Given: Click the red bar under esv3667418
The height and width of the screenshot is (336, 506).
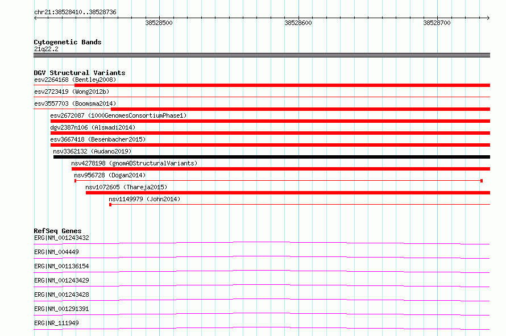Looking at the screenshot, I should pos(271,145).
